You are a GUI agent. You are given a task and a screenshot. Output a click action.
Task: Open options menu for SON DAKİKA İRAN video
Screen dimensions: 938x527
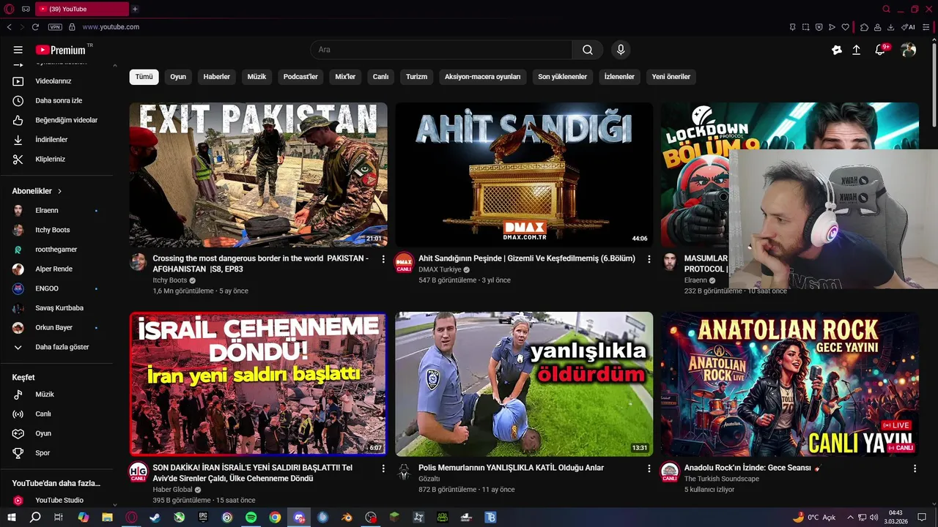point(383,468)
